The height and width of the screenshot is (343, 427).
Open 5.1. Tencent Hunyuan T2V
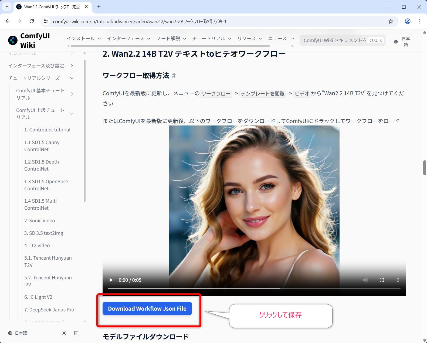[x=48, y=262]
